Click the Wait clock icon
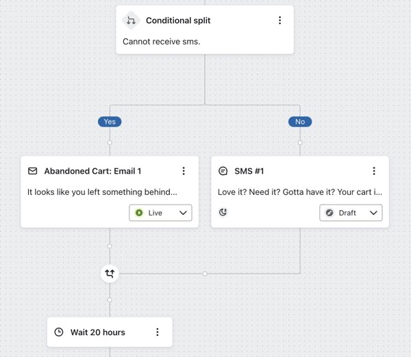The image size is (411, 357). tap(59, 332)
